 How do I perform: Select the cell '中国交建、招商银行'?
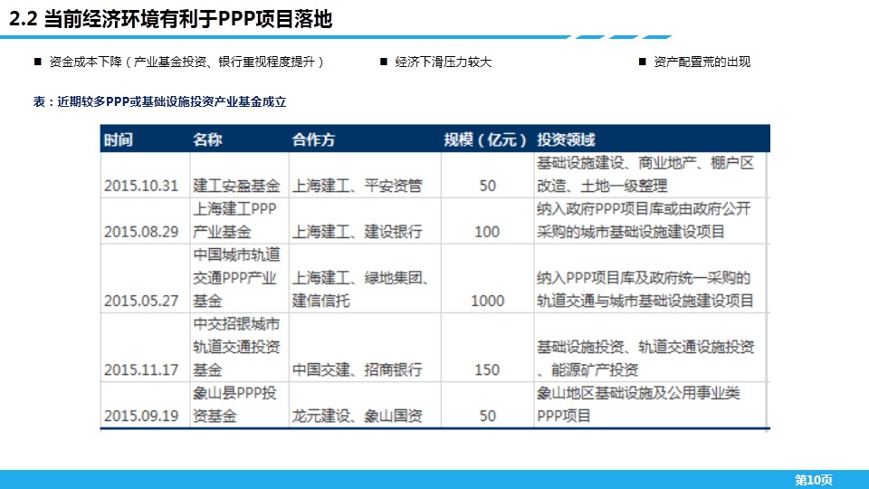pos(358,369)
